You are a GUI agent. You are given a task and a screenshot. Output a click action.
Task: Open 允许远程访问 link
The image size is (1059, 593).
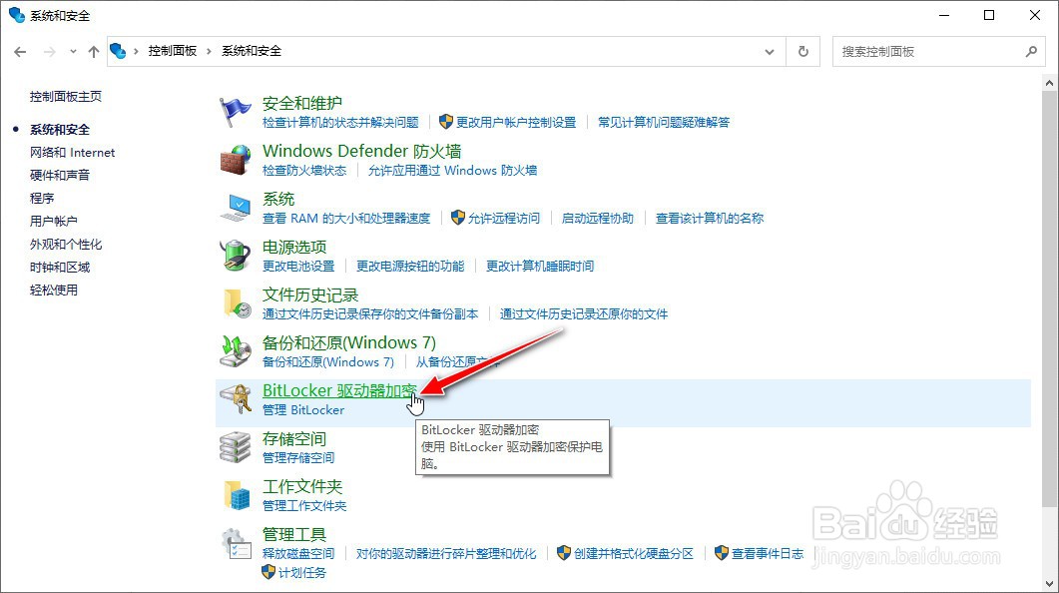[x=504, y=219]
